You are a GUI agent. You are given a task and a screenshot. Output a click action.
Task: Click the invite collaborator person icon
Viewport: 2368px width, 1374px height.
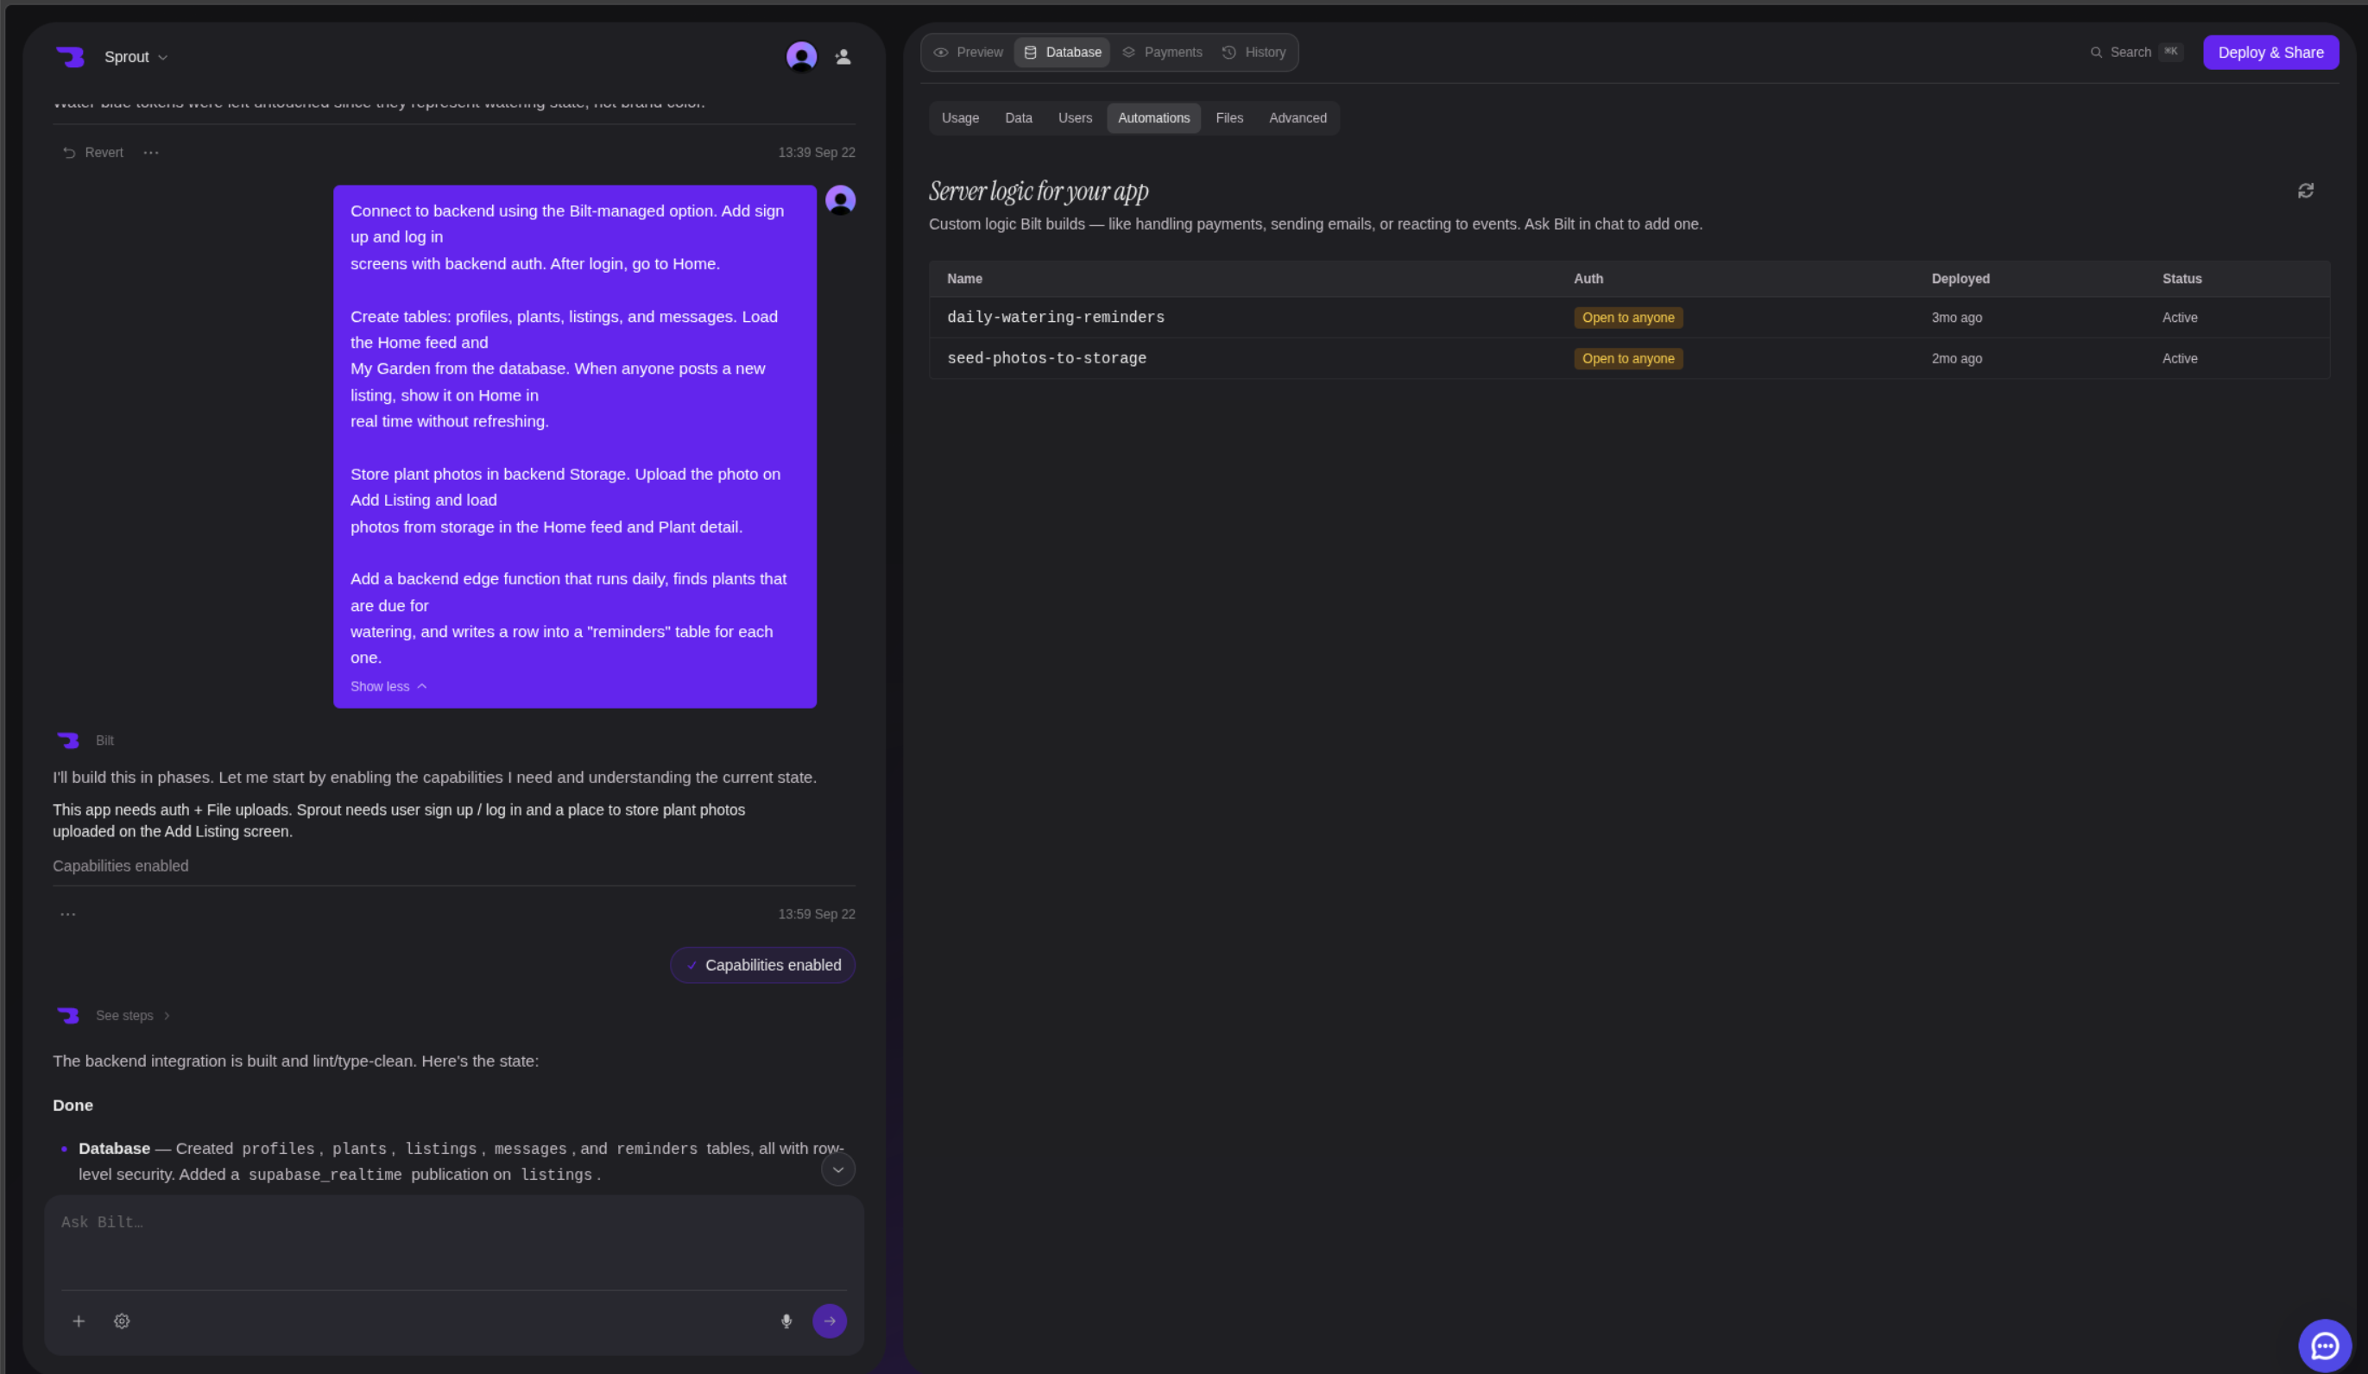[843, 57]
